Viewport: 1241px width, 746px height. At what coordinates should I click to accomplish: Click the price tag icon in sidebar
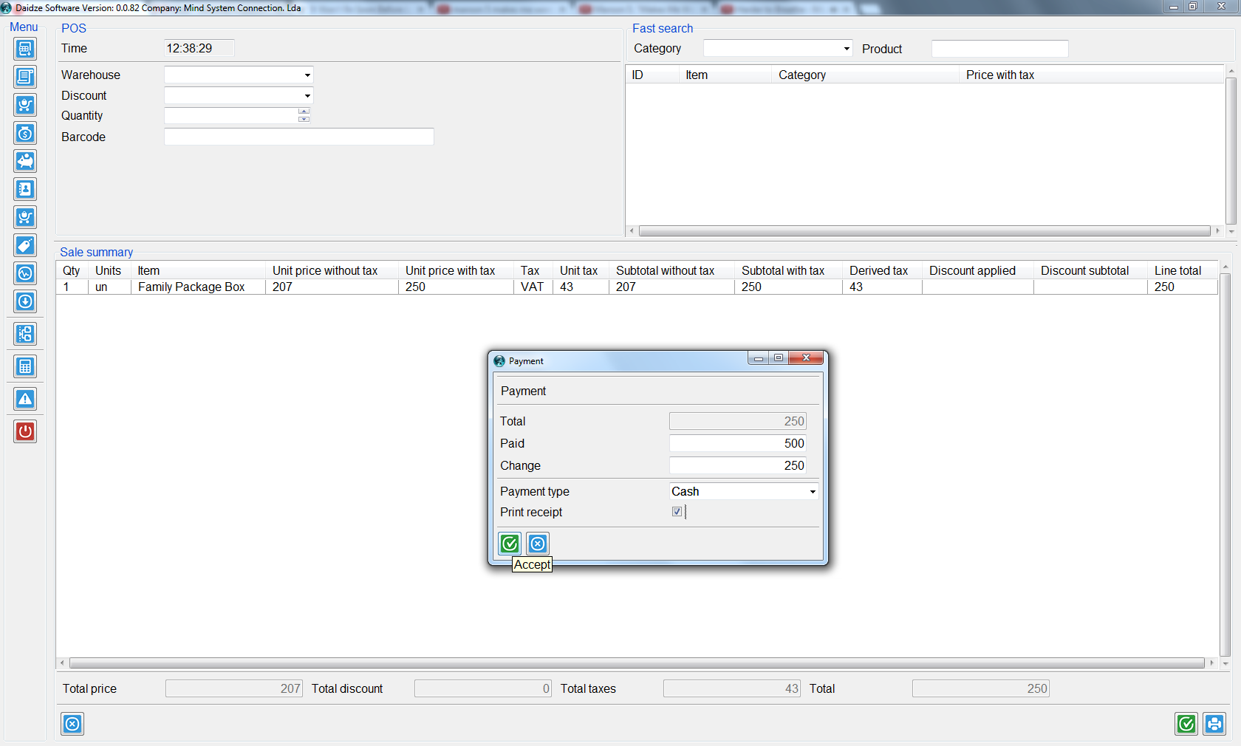25,245
